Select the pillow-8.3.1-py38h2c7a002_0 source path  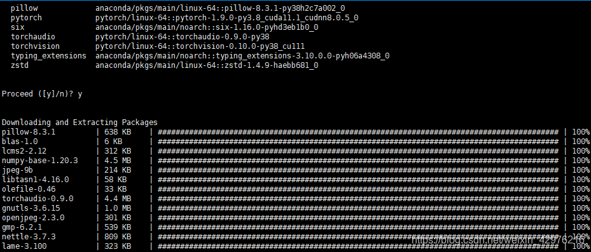220,8
